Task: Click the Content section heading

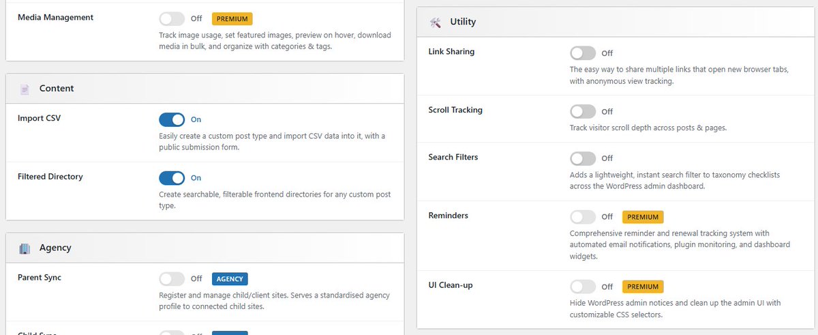Action: click(x=57, y=89)
